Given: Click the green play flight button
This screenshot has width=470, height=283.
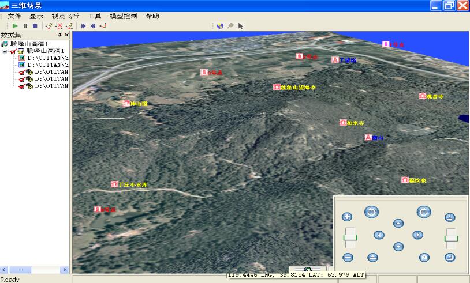Looking at the screenshot, I should point(15,26).
